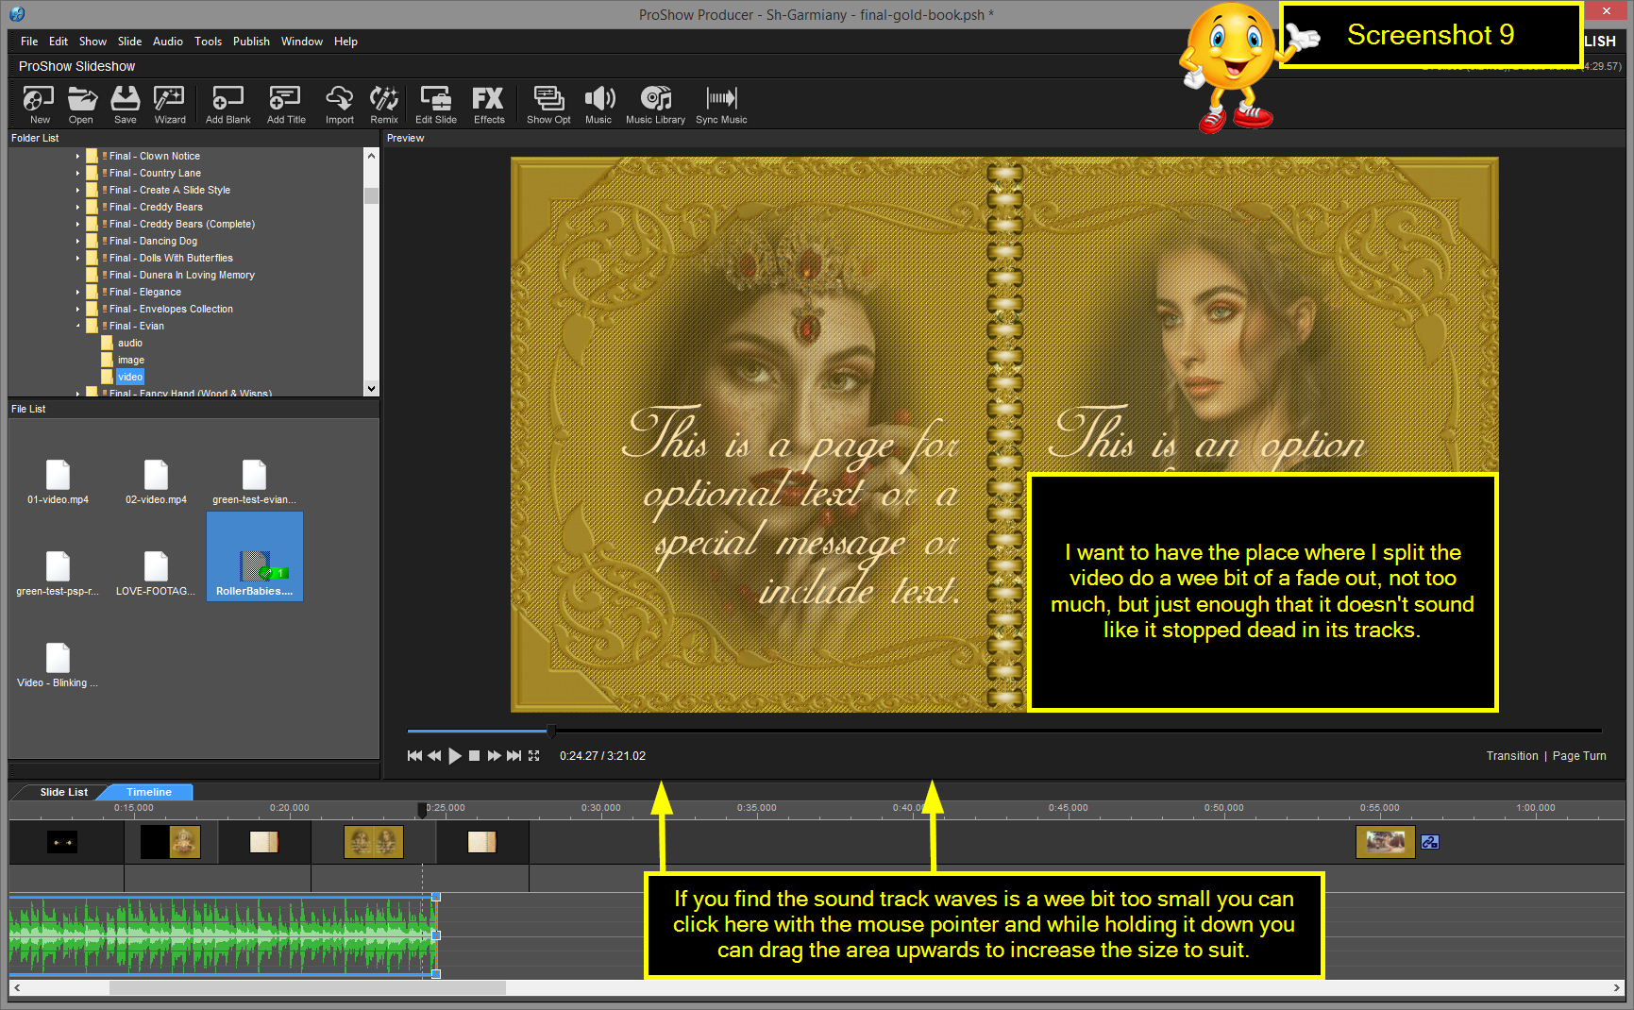This screenshot has width=1634, height=1010.
Task: Select the RollerBabies video file
Action: point(255,557)
